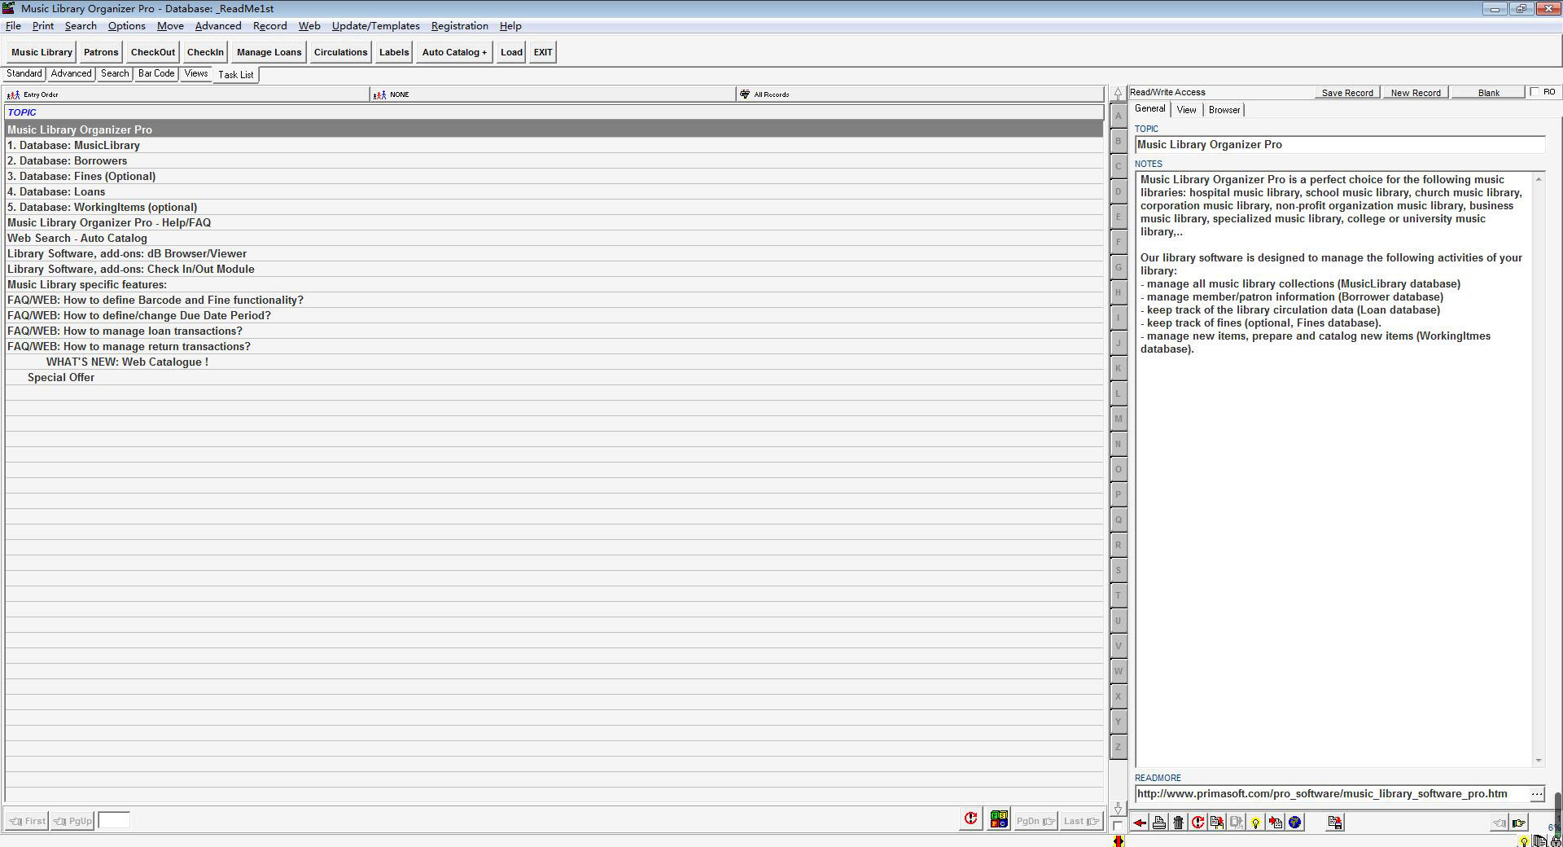Click the New Record button
This screenshot has height=847, width=1563.
(1416, 93)
